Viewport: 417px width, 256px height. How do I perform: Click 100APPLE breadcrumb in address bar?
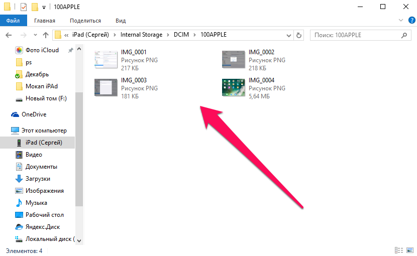(214, 35)
